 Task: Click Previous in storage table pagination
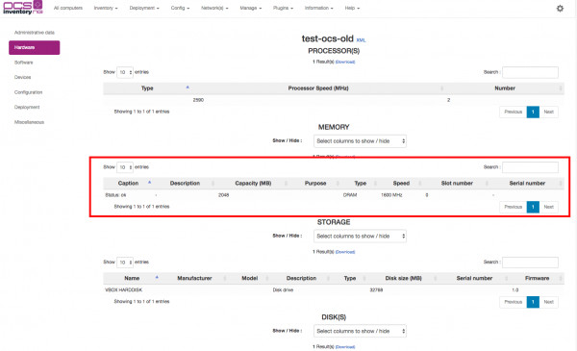point(513,302)
